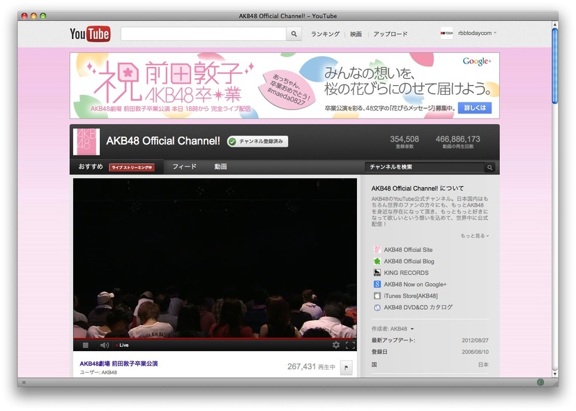Enter fullscreen video mode

tap(350, 345)
